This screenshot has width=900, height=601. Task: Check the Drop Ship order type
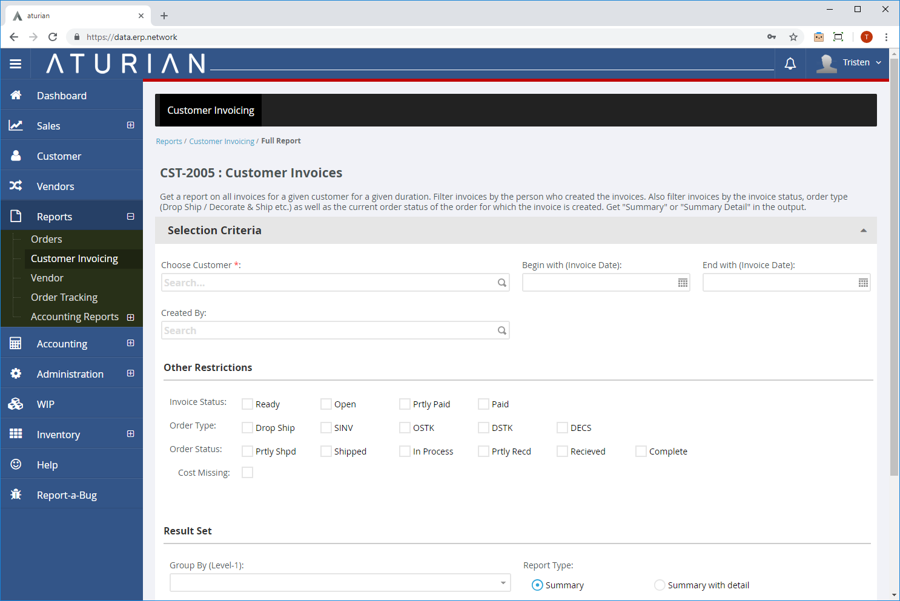pos(247,427)
